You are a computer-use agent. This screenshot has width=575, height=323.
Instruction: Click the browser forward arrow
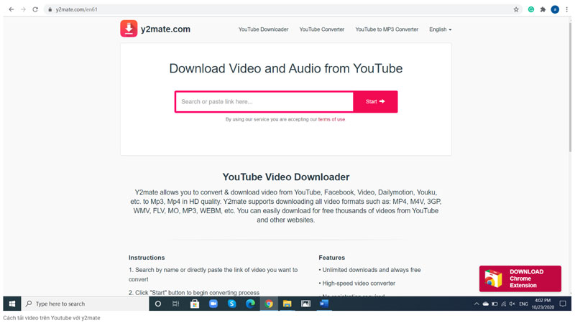(23, 9)
